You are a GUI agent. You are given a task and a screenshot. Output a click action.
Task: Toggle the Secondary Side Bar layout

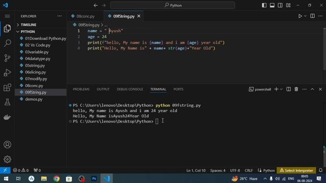[280, 5]
